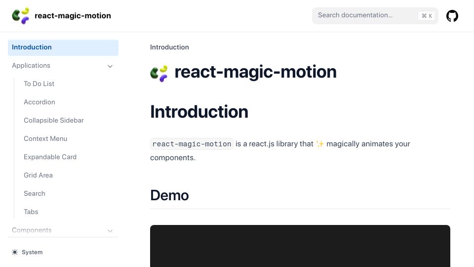
Task: Navigate to Expandable Card page
Action: coord(50,157)
